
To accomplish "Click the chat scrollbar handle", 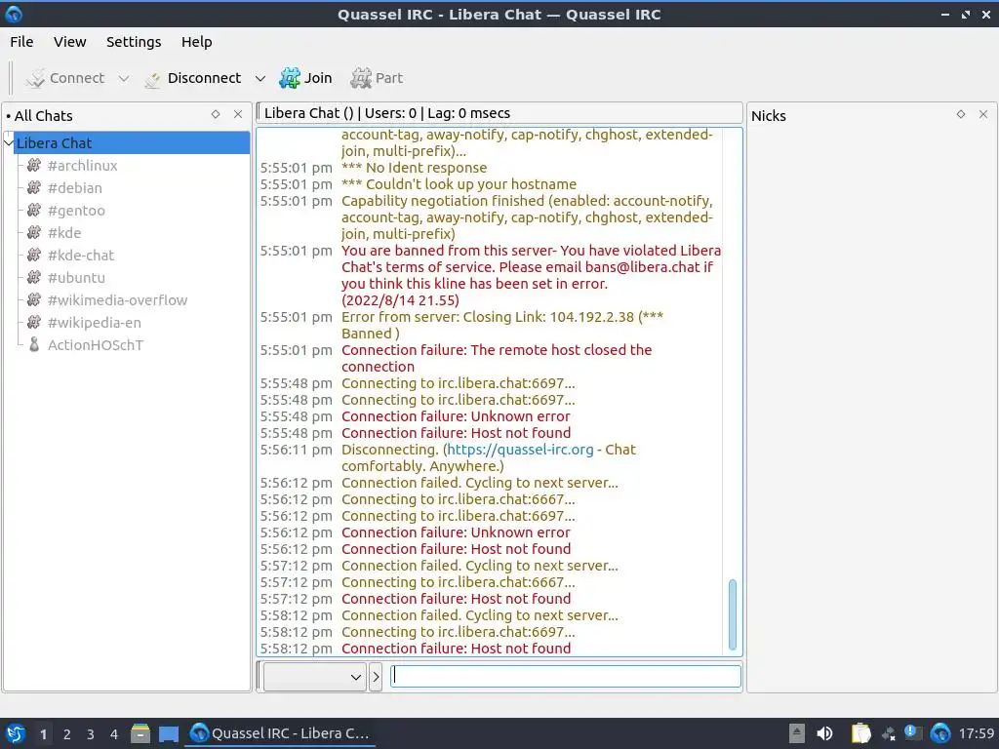I will (732, 614).
